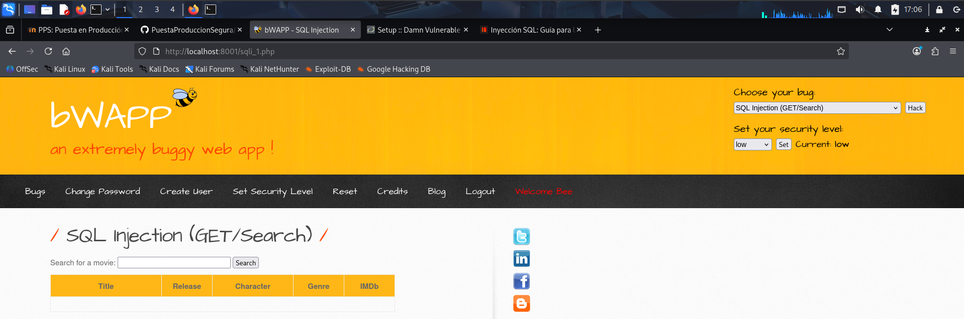The width and height of the screenshot is (964, 319).
Task: Switch to workspace 4
Action: pyautogui.click(x=172, y=9)
